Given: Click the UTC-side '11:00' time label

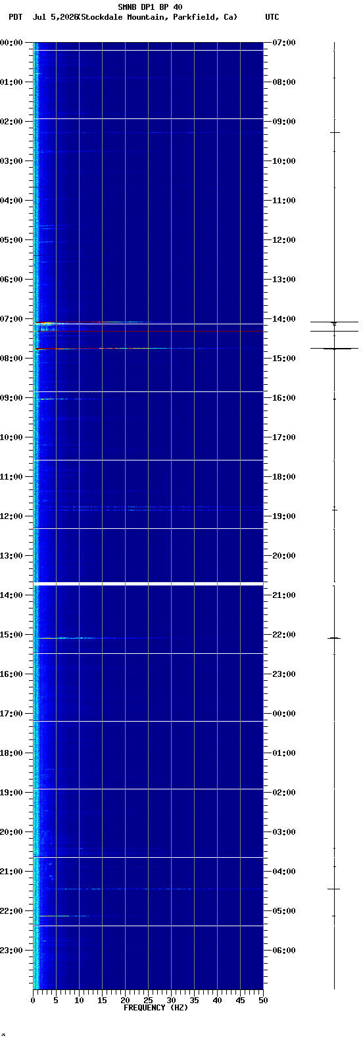Looking at the screenshot, I should (284, 201).
